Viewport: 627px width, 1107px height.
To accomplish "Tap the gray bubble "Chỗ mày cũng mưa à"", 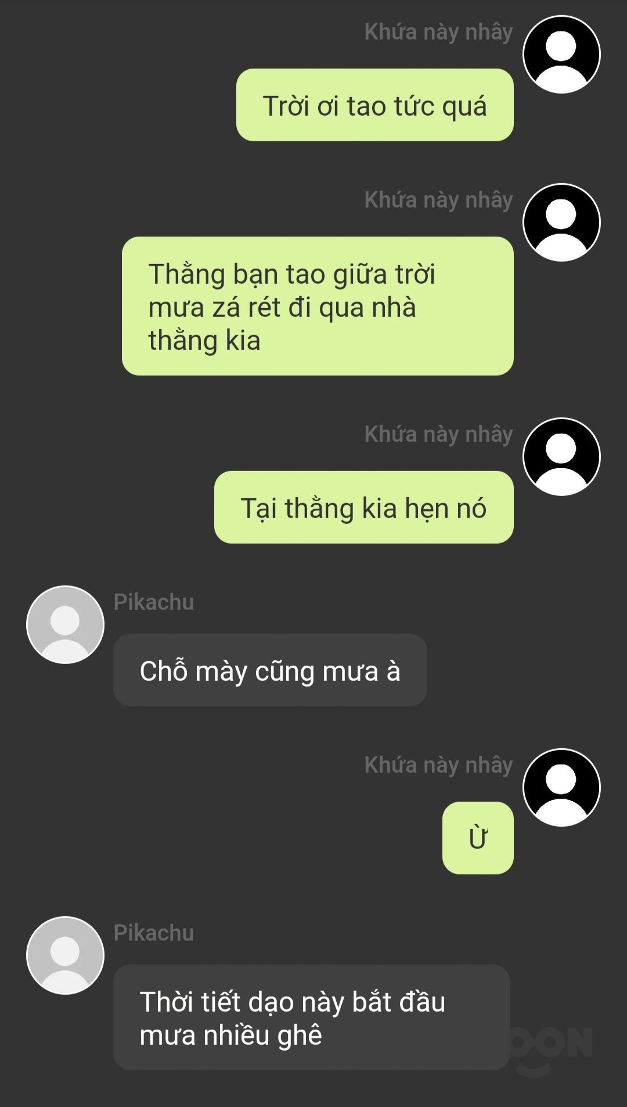I will coord(270,670).
